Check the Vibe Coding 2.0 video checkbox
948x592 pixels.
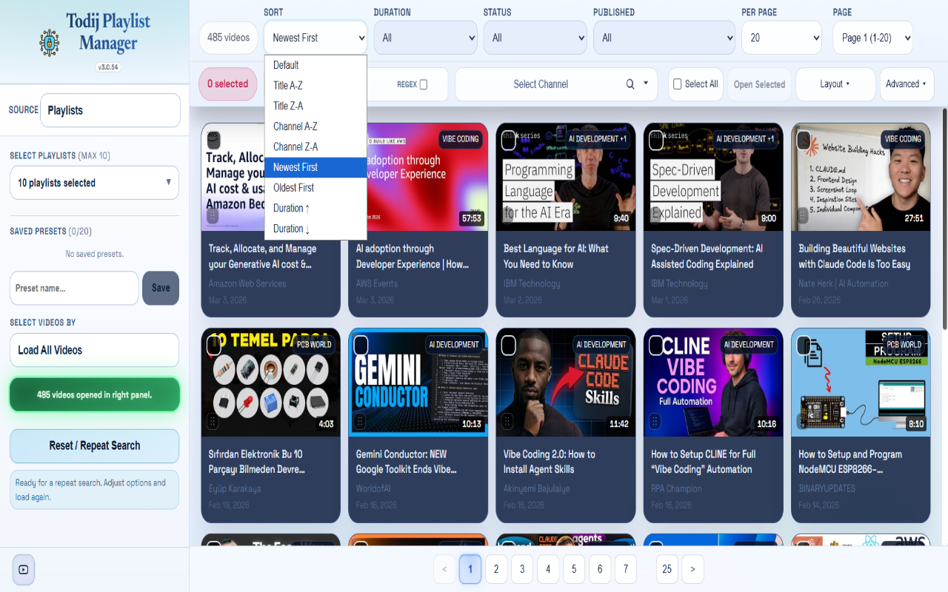pyautogui.click(x=508, y=346)
